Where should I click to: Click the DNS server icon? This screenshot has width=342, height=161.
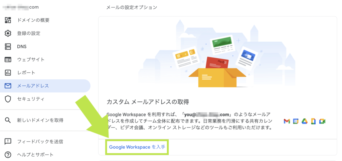tap(8, 47)
